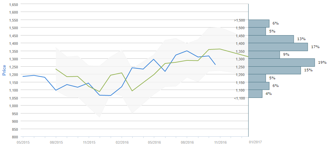Click the vertical Price axis title
The image size is (329, 145).
4,70
